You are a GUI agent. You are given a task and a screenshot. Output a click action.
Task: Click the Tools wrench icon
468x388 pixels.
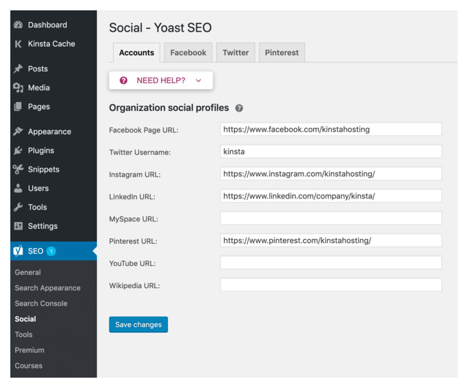point(18,207)
